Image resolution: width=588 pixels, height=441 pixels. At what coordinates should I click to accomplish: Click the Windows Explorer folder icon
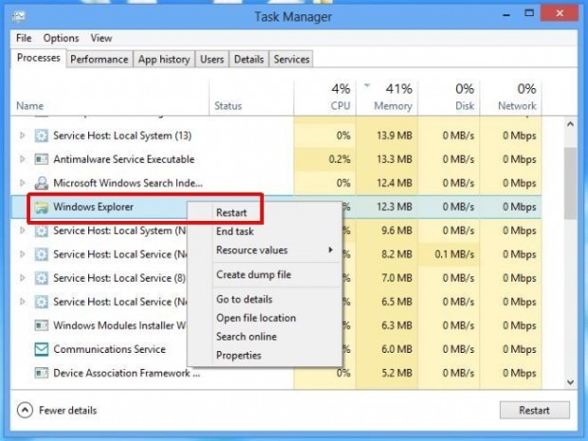click(41, 207)
